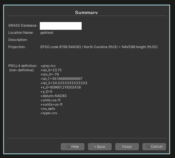This screenshot has height=158, width=175.
Task: Click the Location Name: label
Action: click(21, 33)
